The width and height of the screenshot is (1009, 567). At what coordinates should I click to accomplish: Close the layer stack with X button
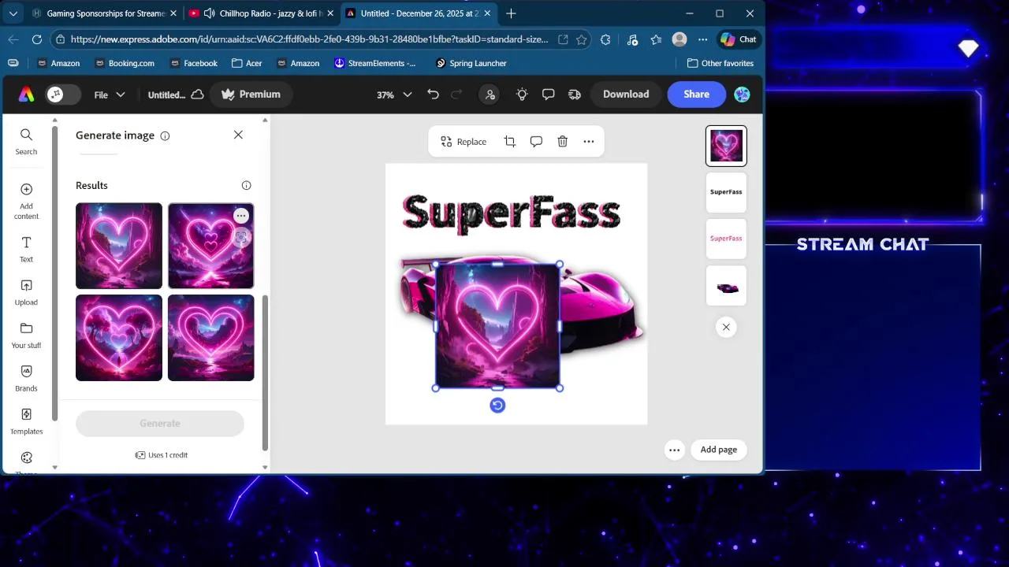point(726,327)
